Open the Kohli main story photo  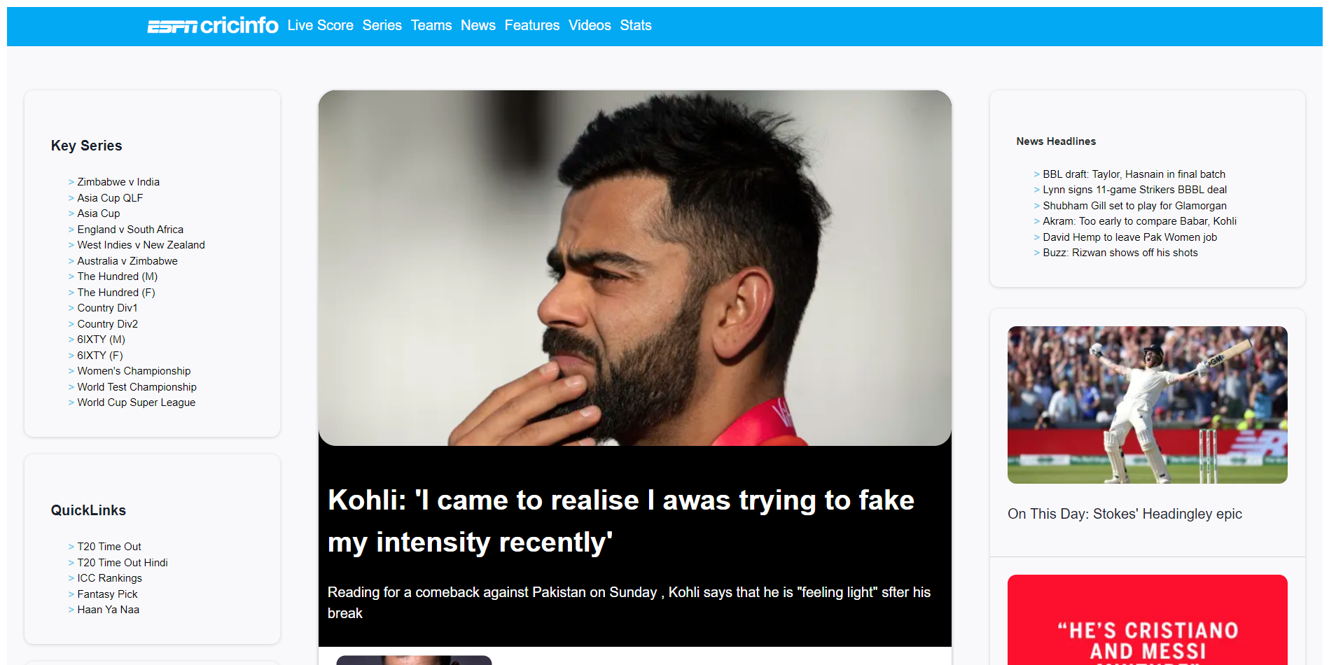(x=634, y=267)
